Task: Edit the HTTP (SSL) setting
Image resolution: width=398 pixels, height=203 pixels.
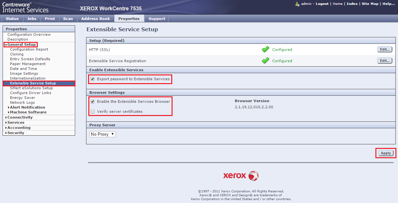Action: [384, 49]
